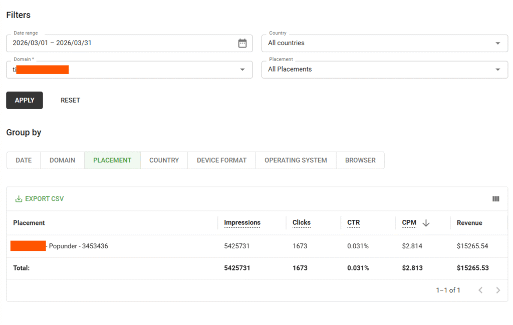513x325 pixels.
Task: Click the Apply button
Action: [25, 100]
